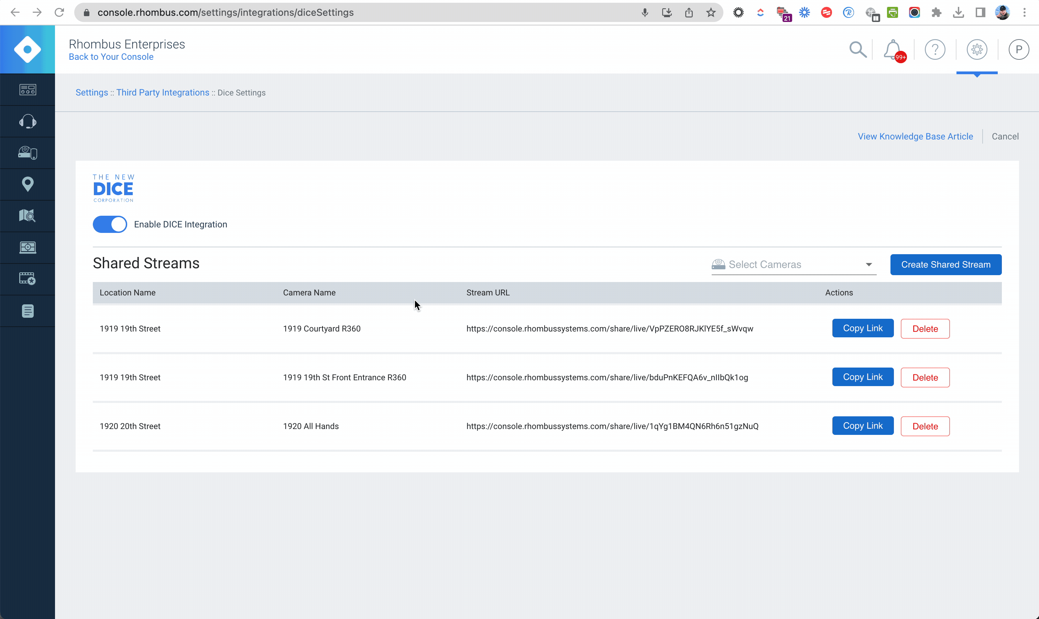This screenshot has width=1039, height=619.
Task: Toggle Enable DICE Integration switch
Action: click(x=110, y=224)
